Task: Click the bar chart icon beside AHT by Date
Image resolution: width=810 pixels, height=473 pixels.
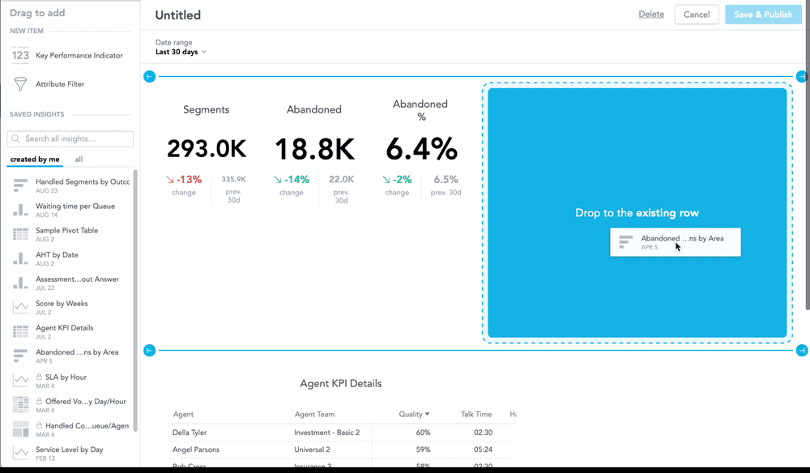Action: point(21,258)
